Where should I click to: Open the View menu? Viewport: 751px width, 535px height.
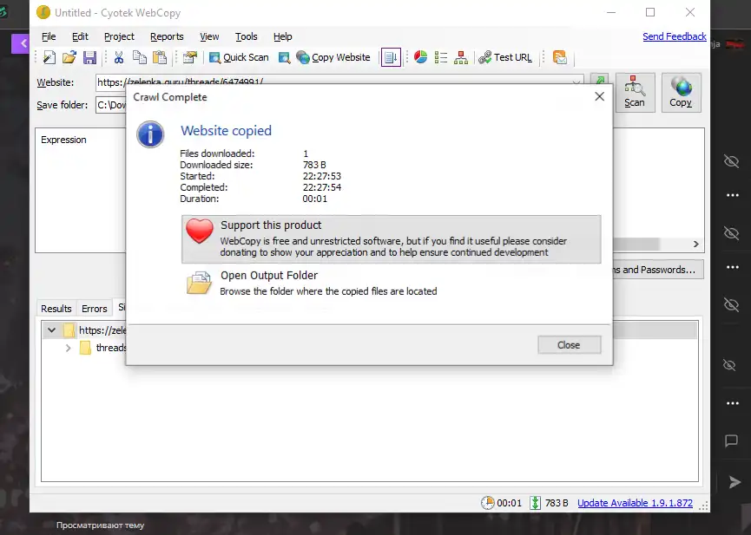[209, 36]
